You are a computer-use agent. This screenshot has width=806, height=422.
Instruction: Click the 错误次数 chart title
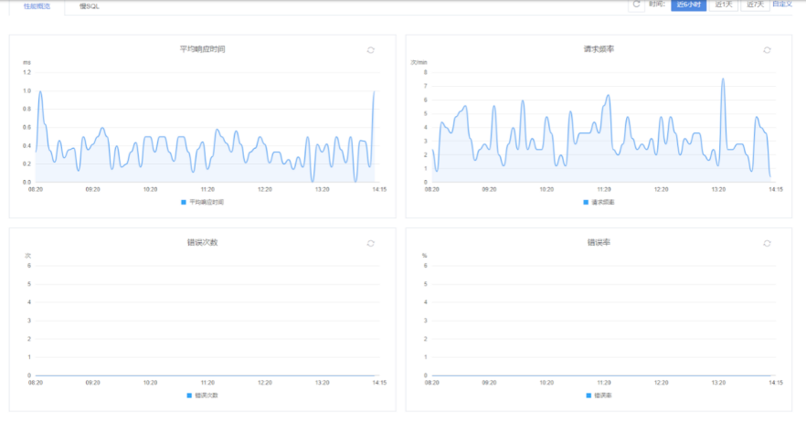203,242
